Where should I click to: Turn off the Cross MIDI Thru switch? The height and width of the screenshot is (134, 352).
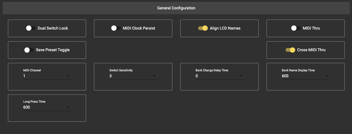(290, 50)
